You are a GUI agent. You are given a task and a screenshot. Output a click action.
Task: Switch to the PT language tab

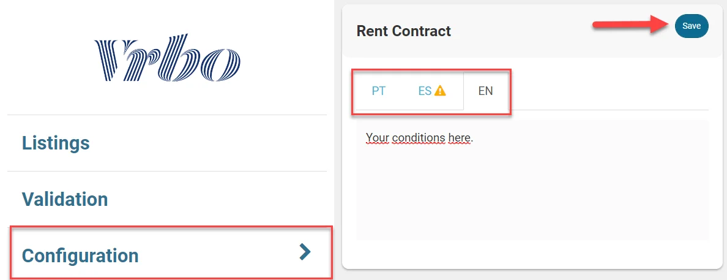point(379,91)
